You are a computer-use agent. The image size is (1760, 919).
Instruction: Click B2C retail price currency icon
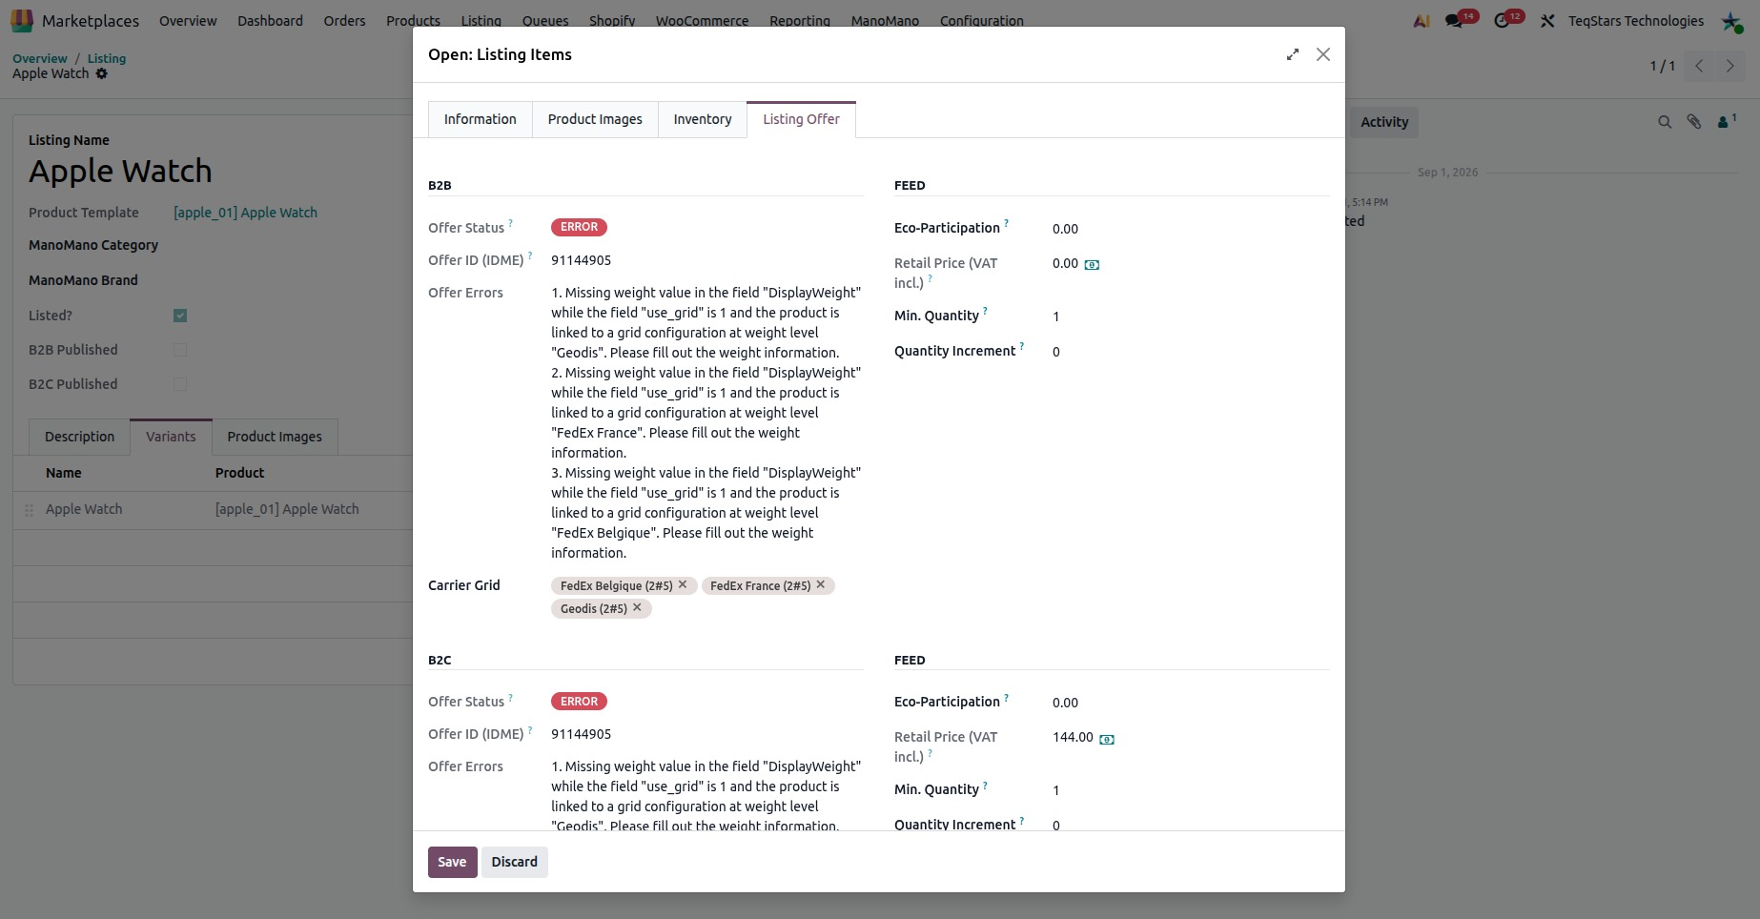pos(1107,738)
